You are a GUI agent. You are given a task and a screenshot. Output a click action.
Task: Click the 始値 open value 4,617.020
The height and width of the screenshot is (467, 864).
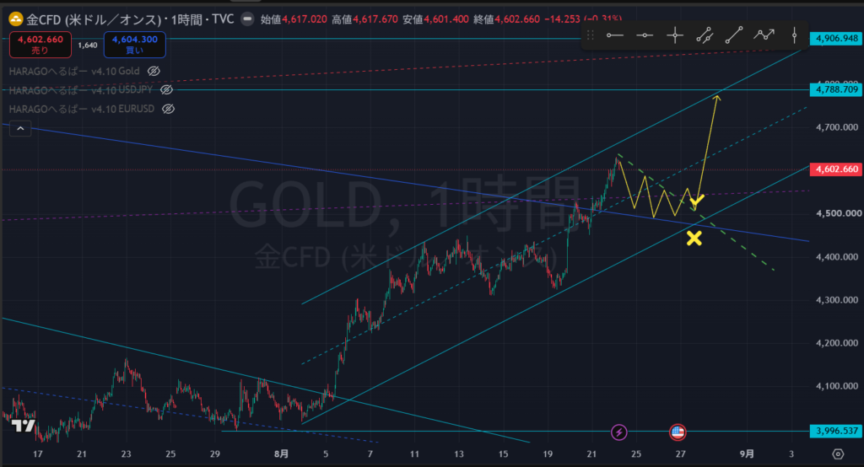point(304,19)
